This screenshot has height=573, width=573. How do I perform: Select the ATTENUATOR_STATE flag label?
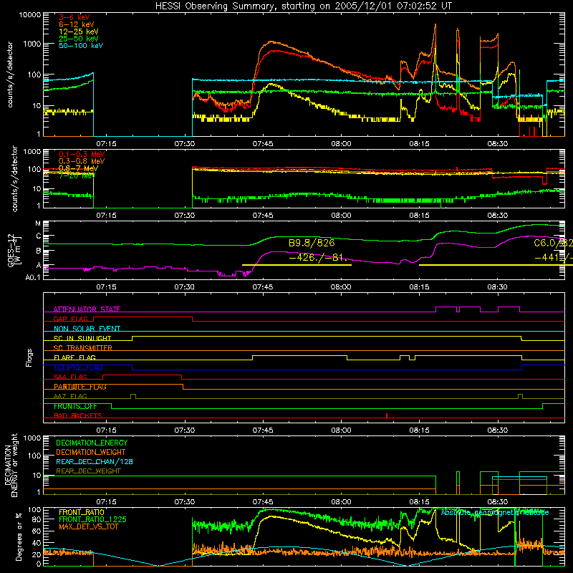pos(87,309)
